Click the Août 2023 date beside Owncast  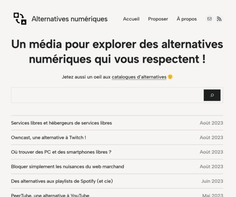point(211,138)
